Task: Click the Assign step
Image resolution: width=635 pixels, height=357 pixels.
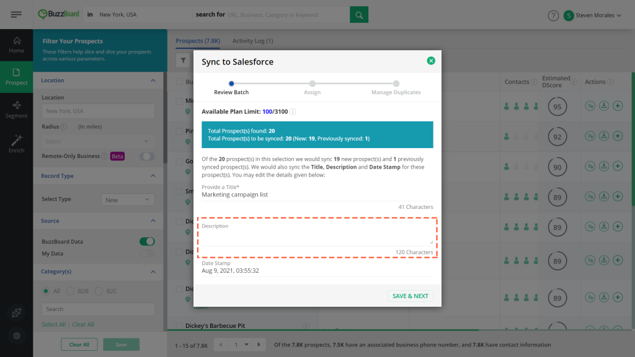Action: pos(313,88)
